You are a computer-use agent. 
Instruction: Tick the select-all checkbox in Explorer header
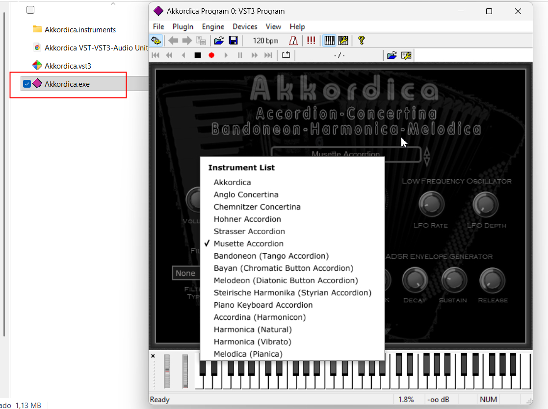pyautogui.click(x=30, y=10)
